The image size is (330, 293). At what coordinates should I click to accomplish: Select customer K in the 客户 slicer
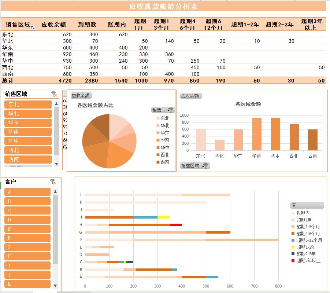[27, 283]
